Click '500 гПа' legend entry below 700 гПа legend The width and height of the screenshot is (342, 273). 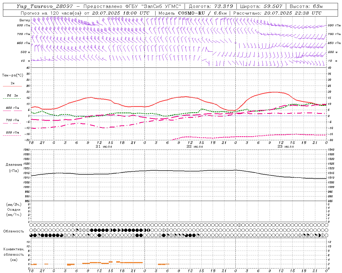point(13,133)
